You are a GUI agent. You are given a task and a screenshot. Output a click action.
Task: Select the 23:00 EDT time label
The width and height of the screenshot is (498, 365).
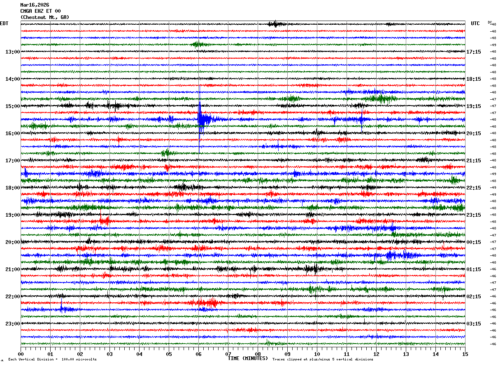coord(13,323)
